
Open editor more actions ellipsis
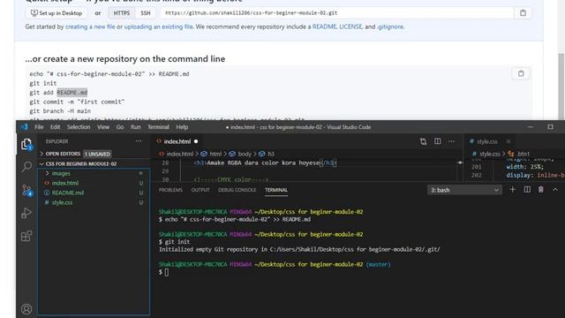[x=451, y=141]
